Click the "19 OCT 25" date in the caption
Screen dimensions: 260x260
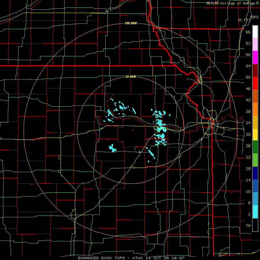coord(158,258)
